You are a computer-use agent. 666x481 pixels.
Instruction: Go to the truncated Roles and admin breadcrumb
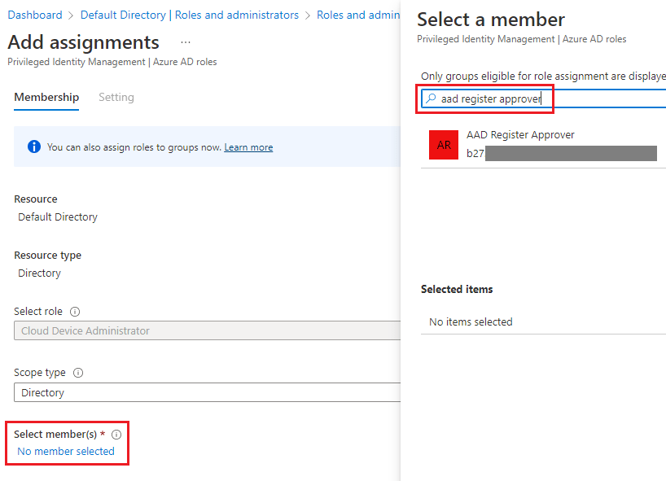click(357, 15)
